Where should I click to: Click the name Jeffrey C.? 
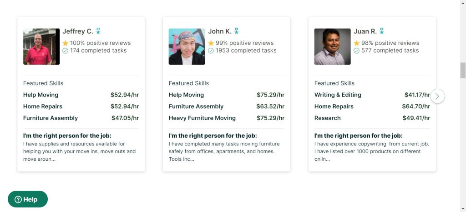[x=78, y=31]
